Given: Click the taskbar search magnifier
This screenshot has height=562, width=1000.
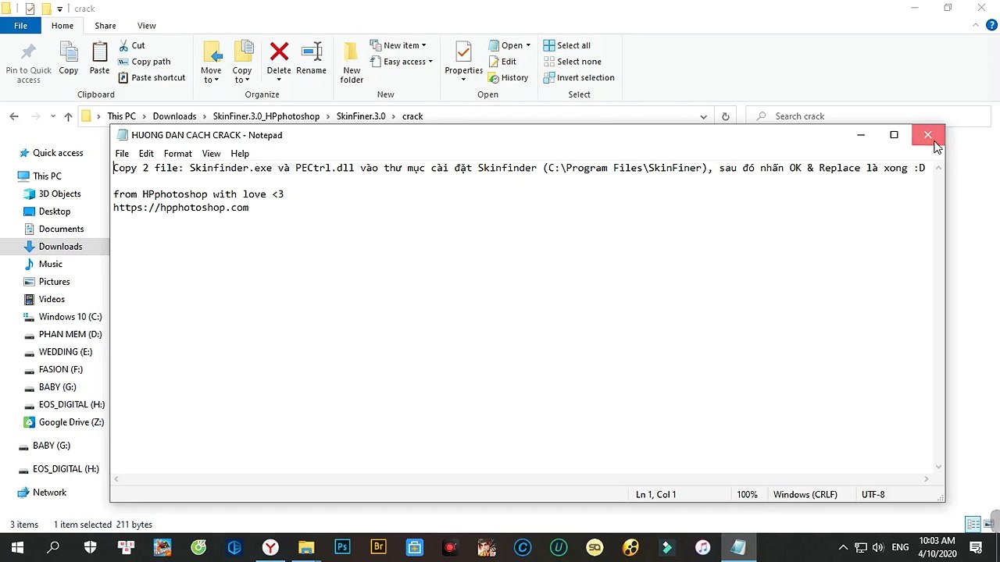Looking at the screenshot, I should pyautogui.click(x=53, y=547).
